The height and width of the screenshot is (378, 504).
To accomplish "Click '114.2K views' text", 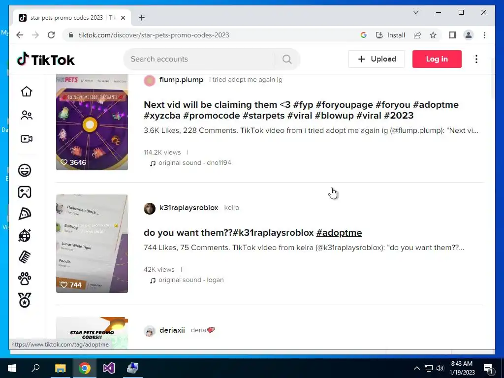I will [162, 153].
